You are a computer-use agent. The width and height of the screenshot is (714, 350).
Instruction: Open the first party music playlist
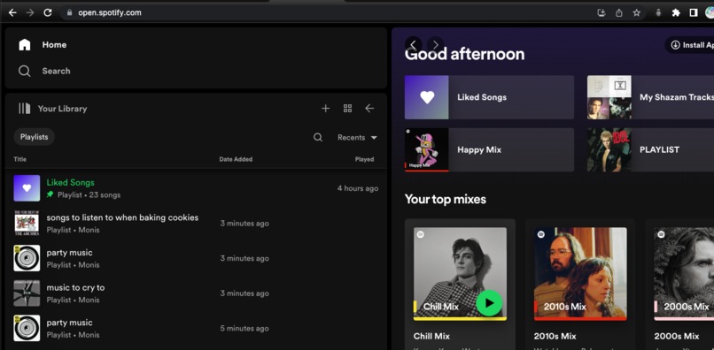[x=196, y=258]
